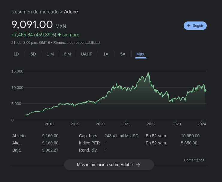Click the plus icon in Seguir
Screen dimensions: 222x182
(x=189, y=26)
